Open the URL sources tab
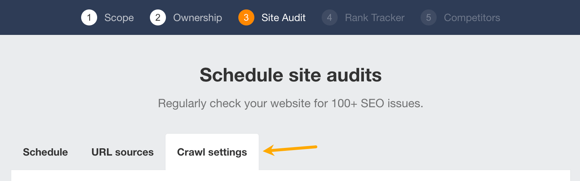The image size is (580, 181). tap(123, 152)
